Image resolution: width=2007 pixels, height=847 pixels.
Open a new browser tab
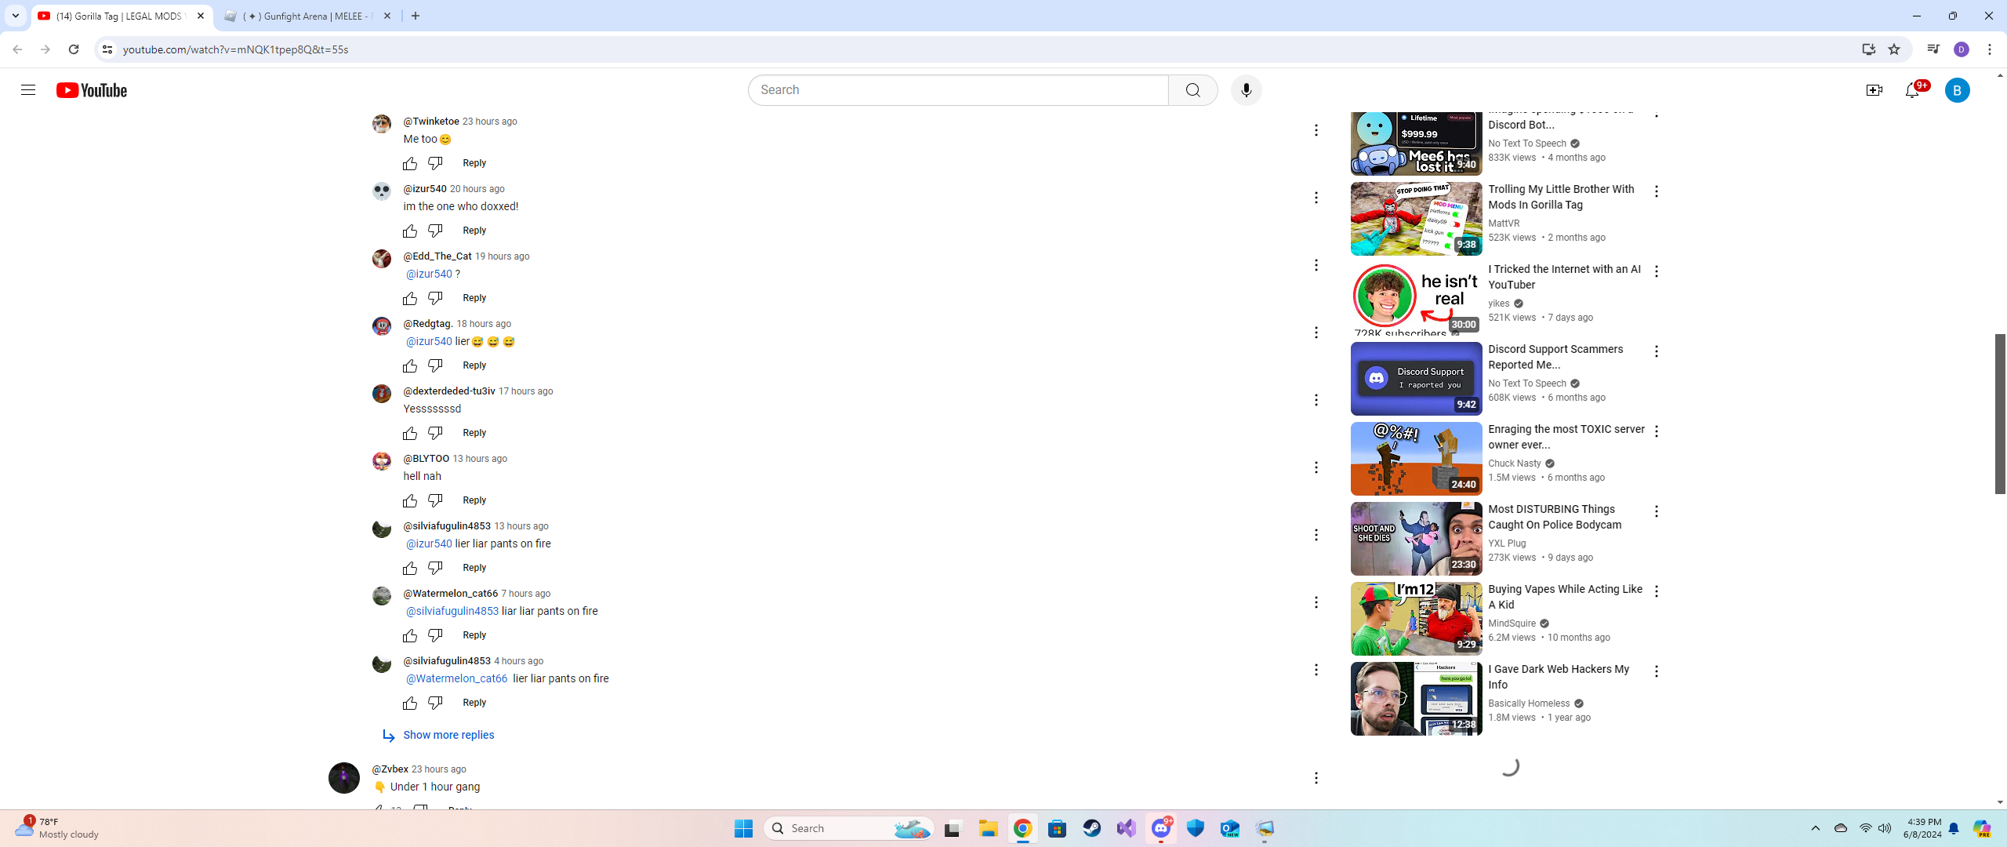416,16
